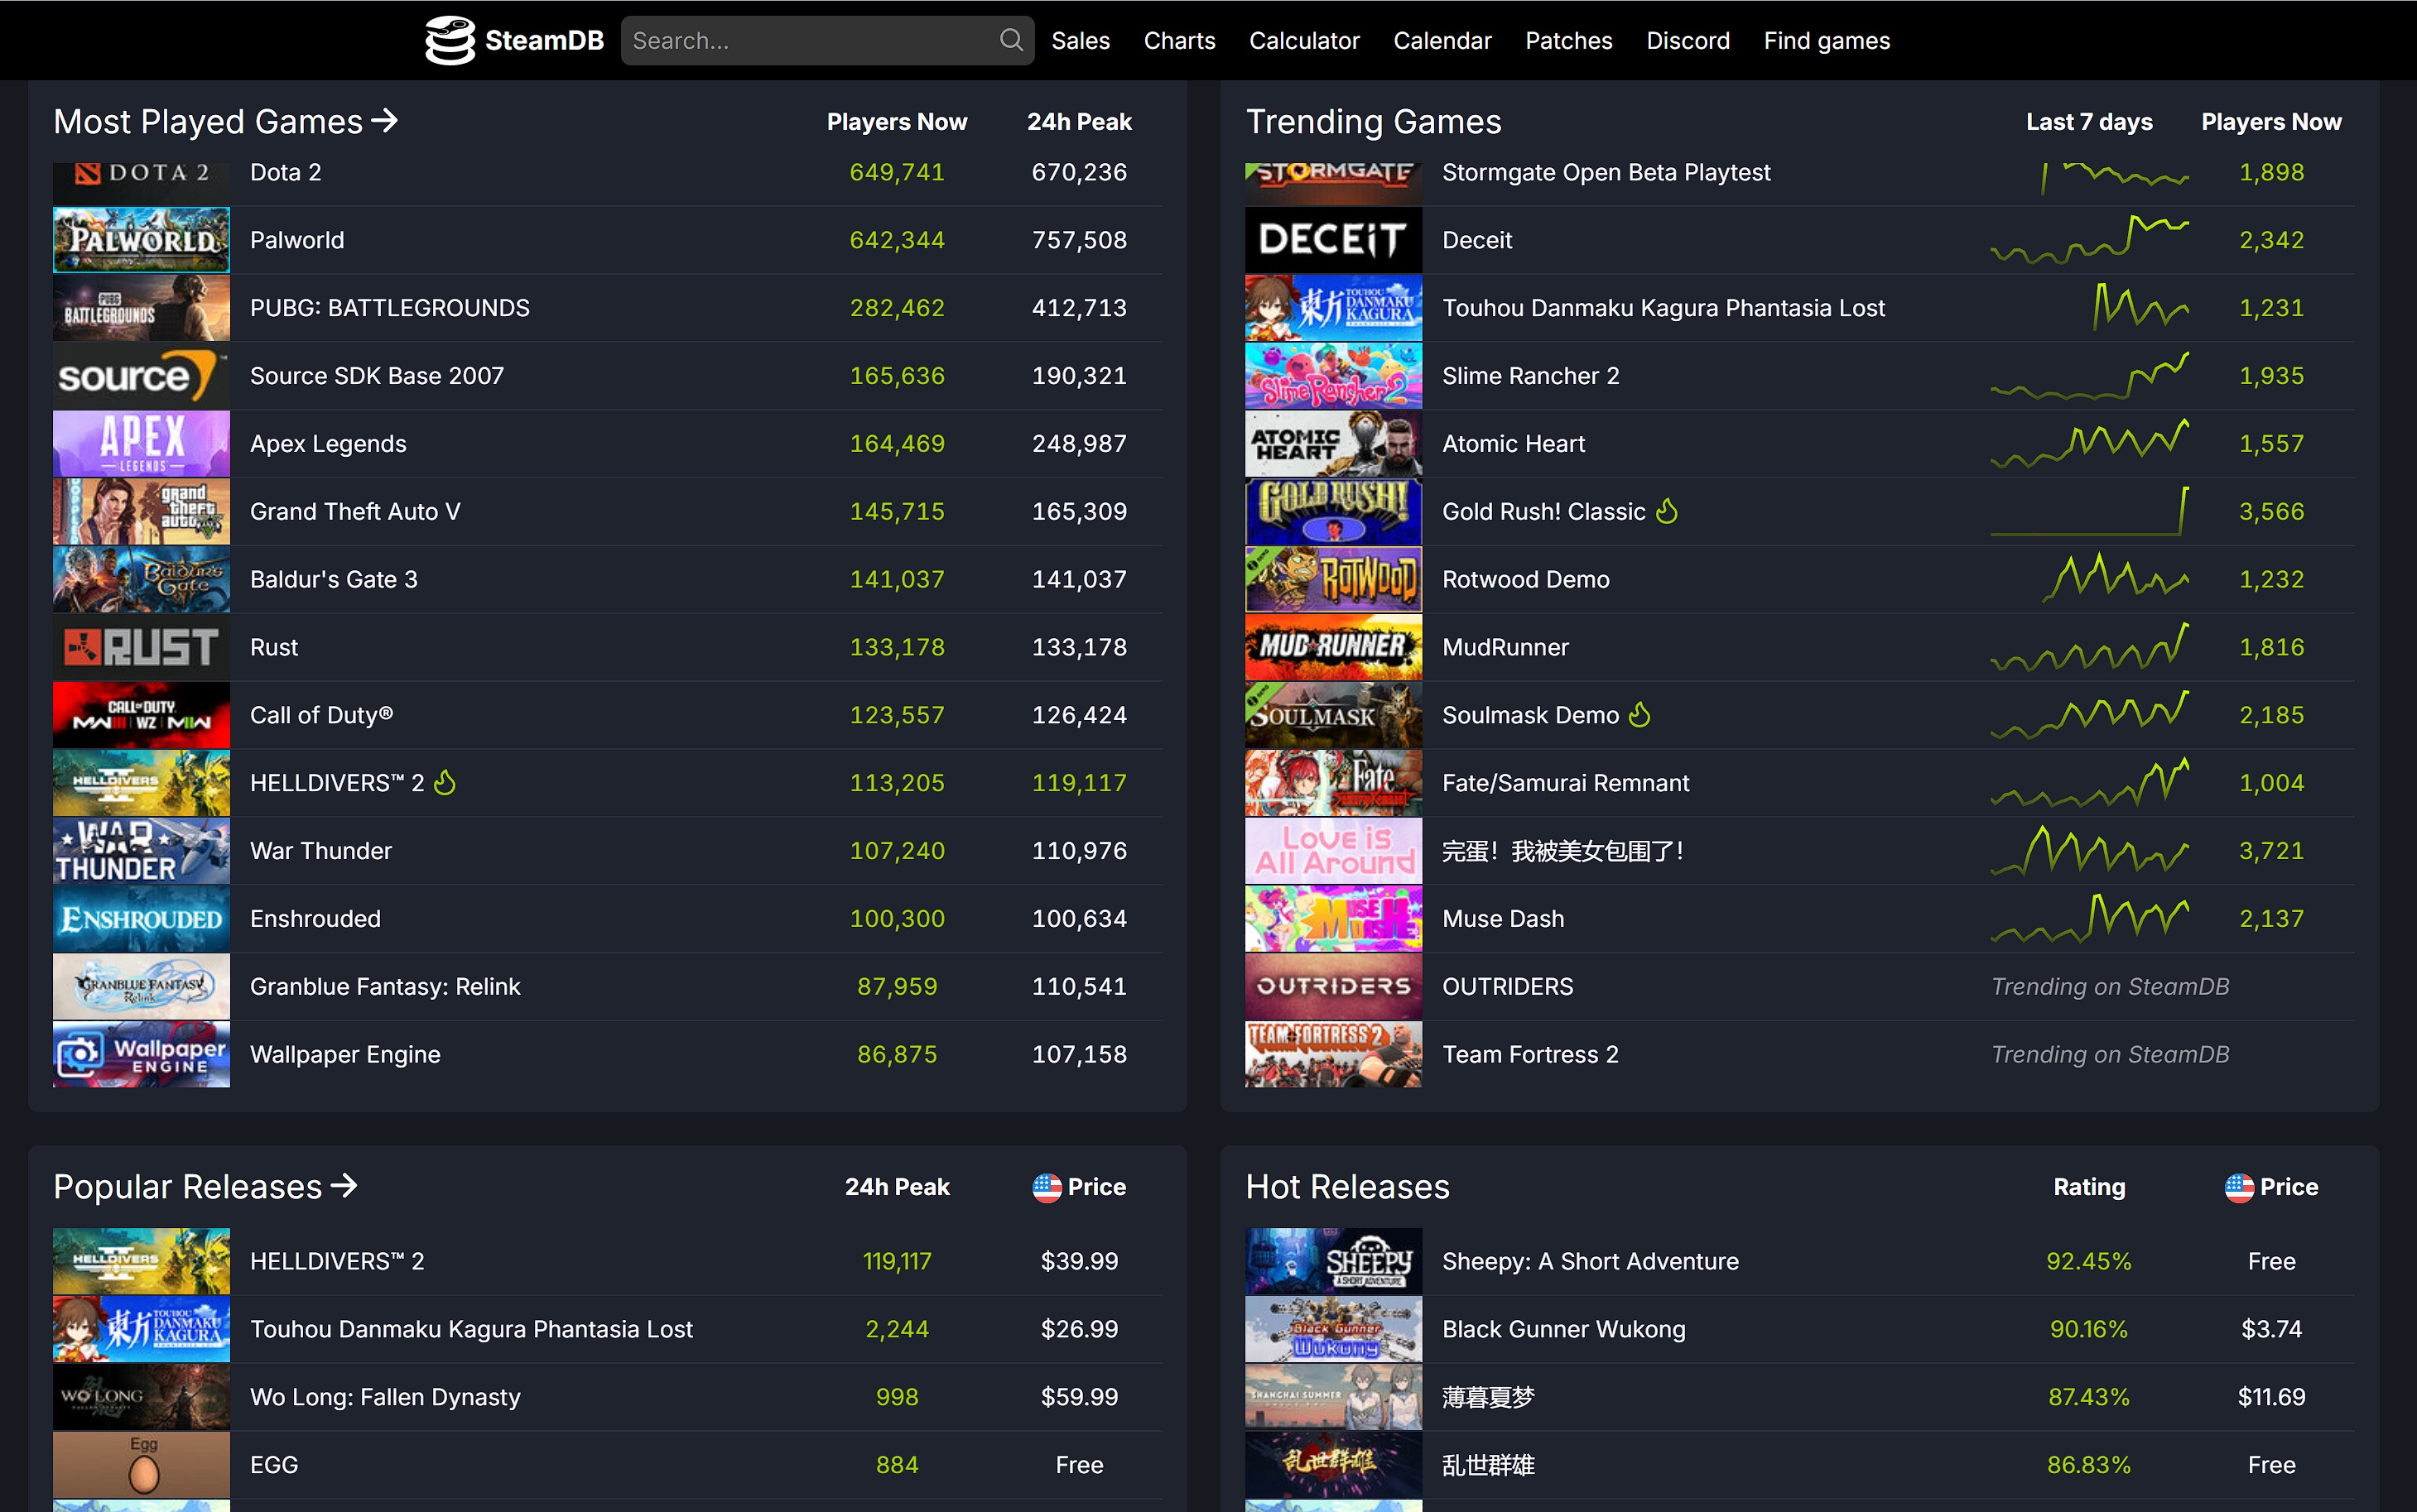The height and width of the screenshot is (1512, 2417).
Task: Click the search magnifier icon
Action: point(1010,40)
